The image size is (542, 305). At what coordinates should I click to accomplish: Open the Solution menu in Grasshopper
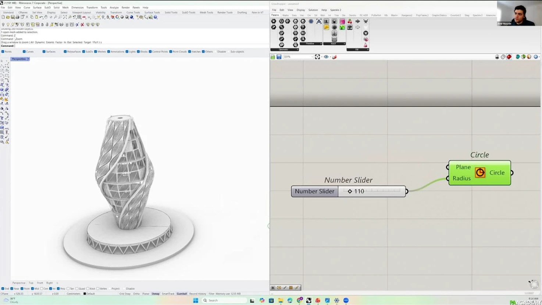(x=313, y=10)
